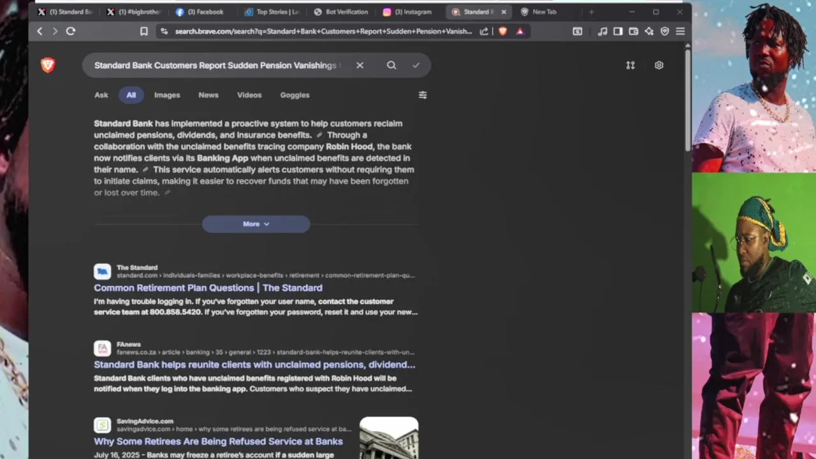Toggle the browser sidebar panel icon
Viewport: 816px width, 459px height.
point(618,31)
